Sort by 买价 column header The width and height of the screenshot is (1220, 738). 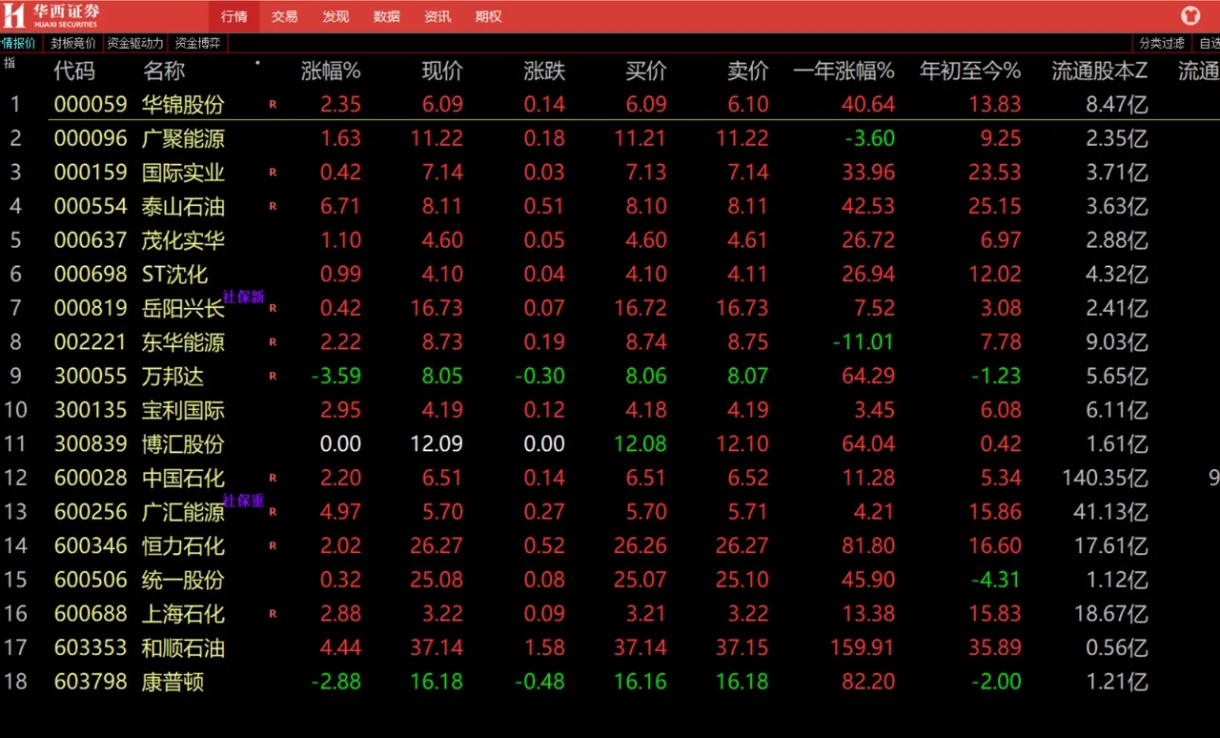click(x=646, y=71)
